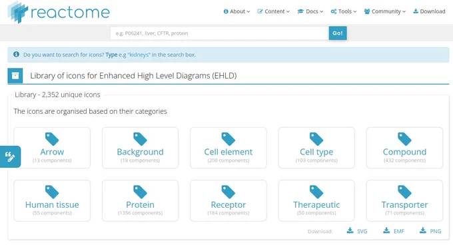Click the tag icon above Receptor
This screenshot has height=245, width=453.
coord(228,192)
